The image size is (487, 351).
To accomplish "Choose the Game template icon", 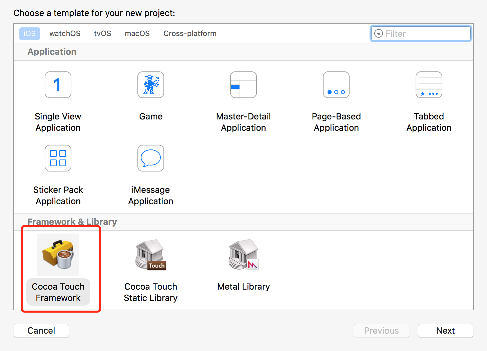I will coord(151,85).
